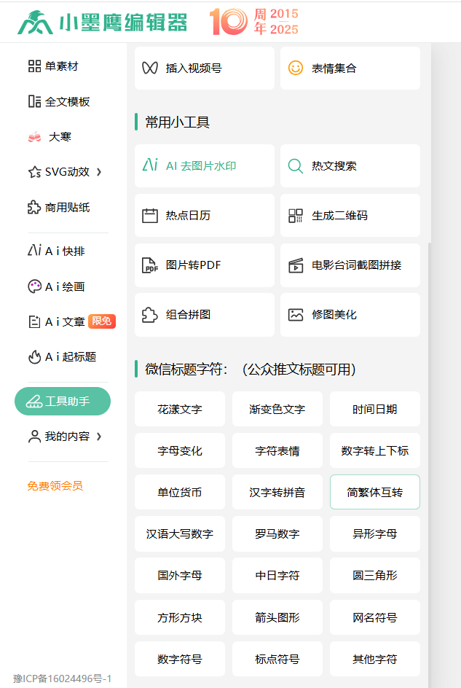This screenshot has width=461, height=688.
Task: Click the 组合拼图 puzzle piece icon
Action: (x=149, y=315)
